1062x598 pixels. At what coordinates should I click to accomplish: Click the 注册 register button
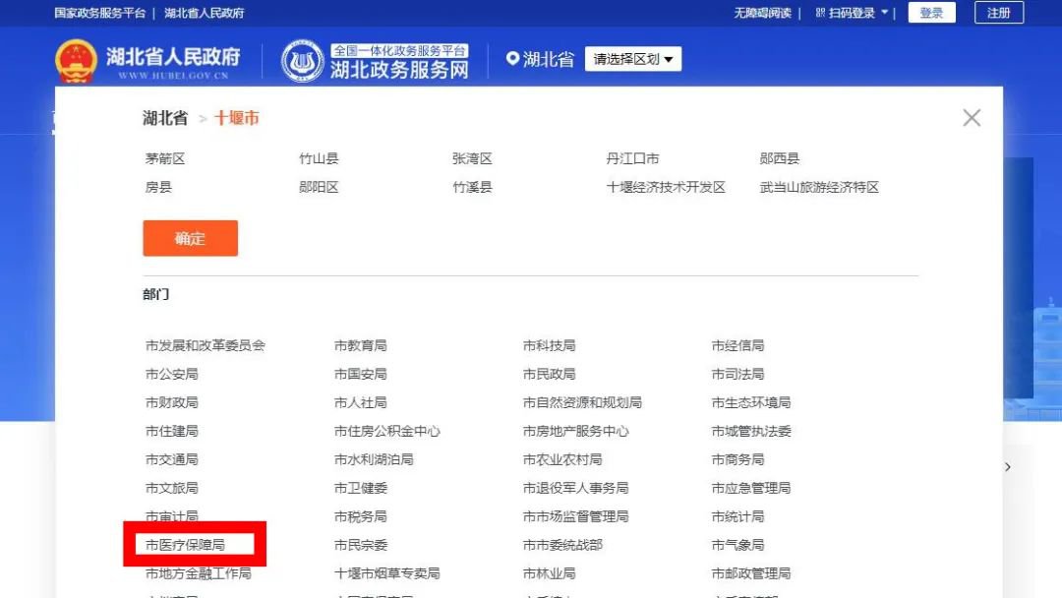pyautogui.click(x=998, y=13)
